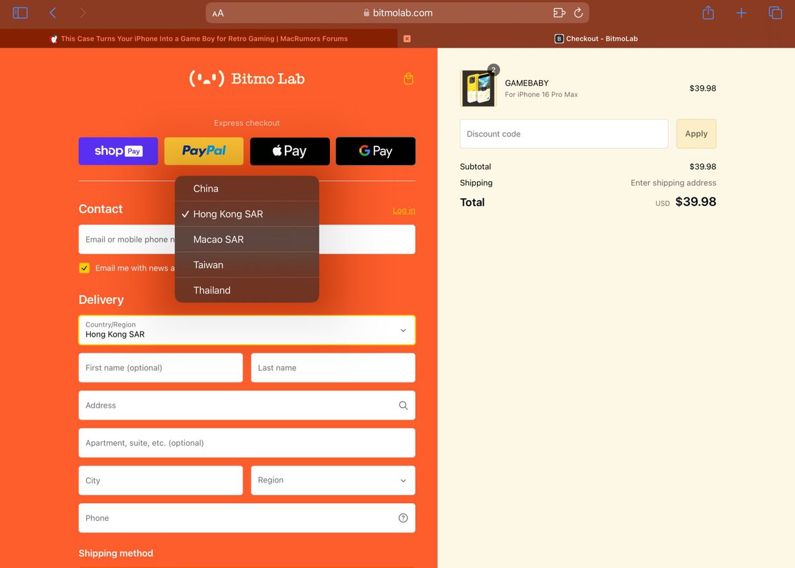The image size is (795, 568).
Task: Open the Safari share sheet icon
Action: [x=708, y=13]
